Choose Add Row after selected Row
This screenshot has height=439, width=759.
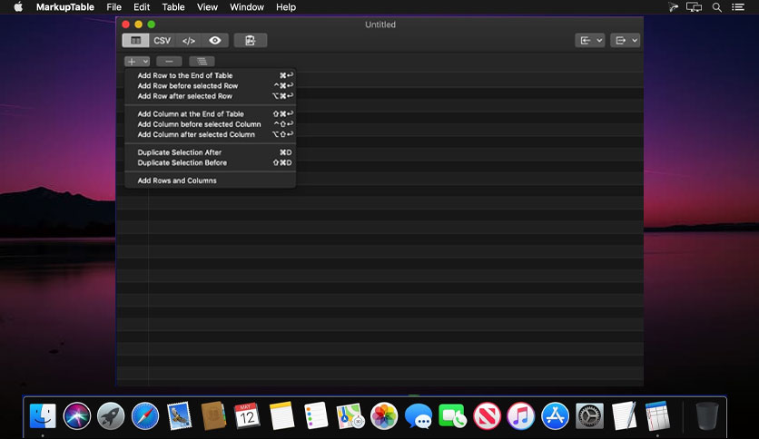(210, 96)
